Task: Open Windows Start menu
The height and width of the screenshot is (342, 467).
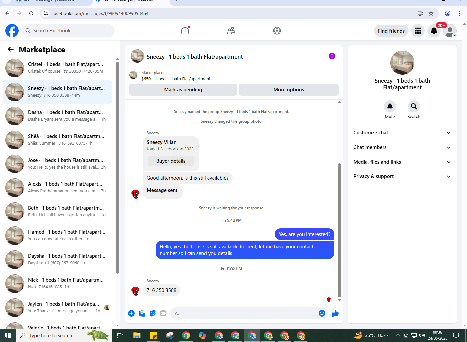Action: (x=8, y=335)
